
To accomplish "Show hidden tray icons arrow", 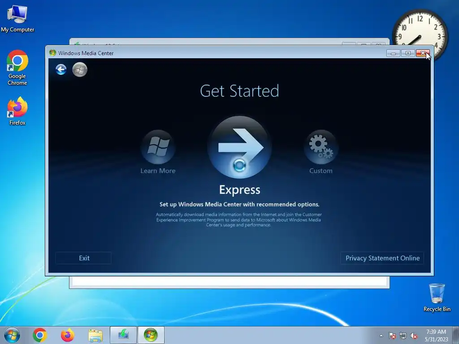I will pos(381,335).
